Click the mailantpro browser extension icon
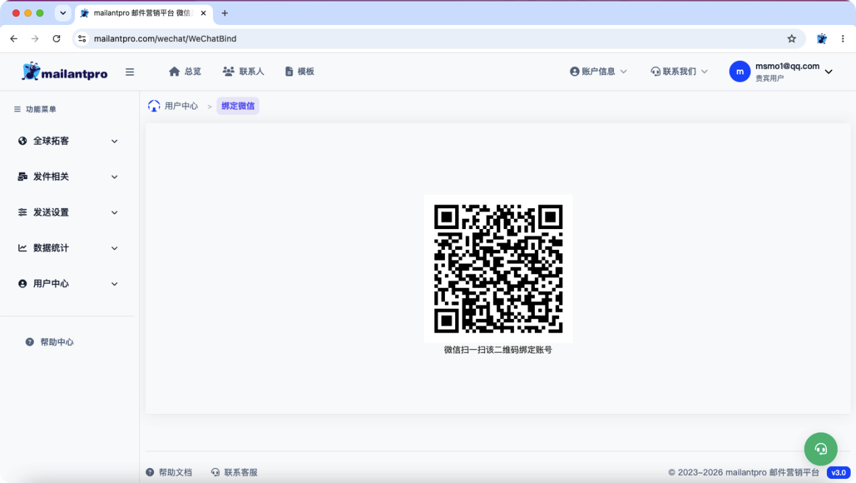This screenshot has width=856, height=483. (822, 39)
